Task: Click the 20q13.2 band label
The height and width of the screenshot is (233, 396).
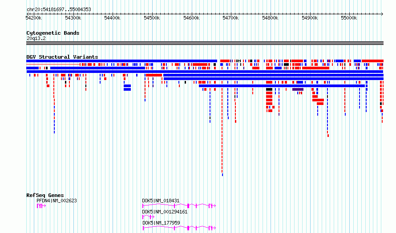Action: point(36,38)
